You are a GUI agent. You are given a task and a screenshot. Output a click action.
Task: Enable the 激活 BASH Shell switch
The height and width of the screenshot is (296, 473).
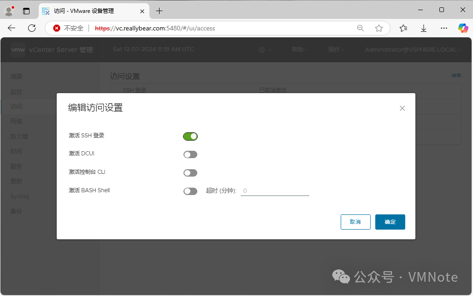coord(190,191)
